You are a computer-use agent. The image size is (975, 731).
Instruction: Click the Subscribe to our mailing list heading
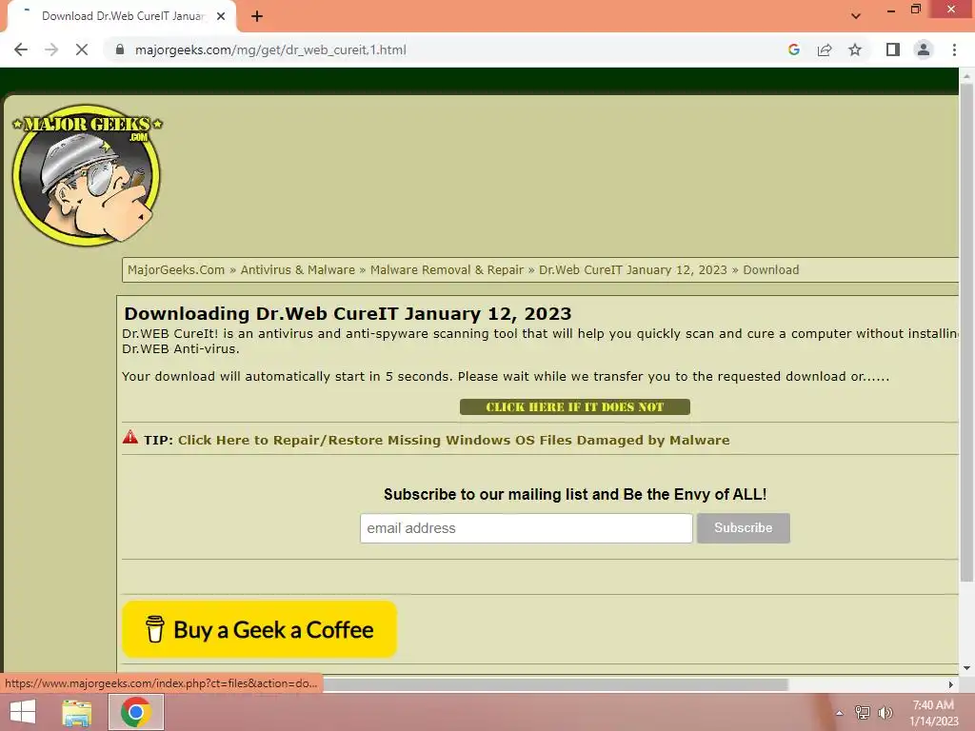(x=574, y=494)
